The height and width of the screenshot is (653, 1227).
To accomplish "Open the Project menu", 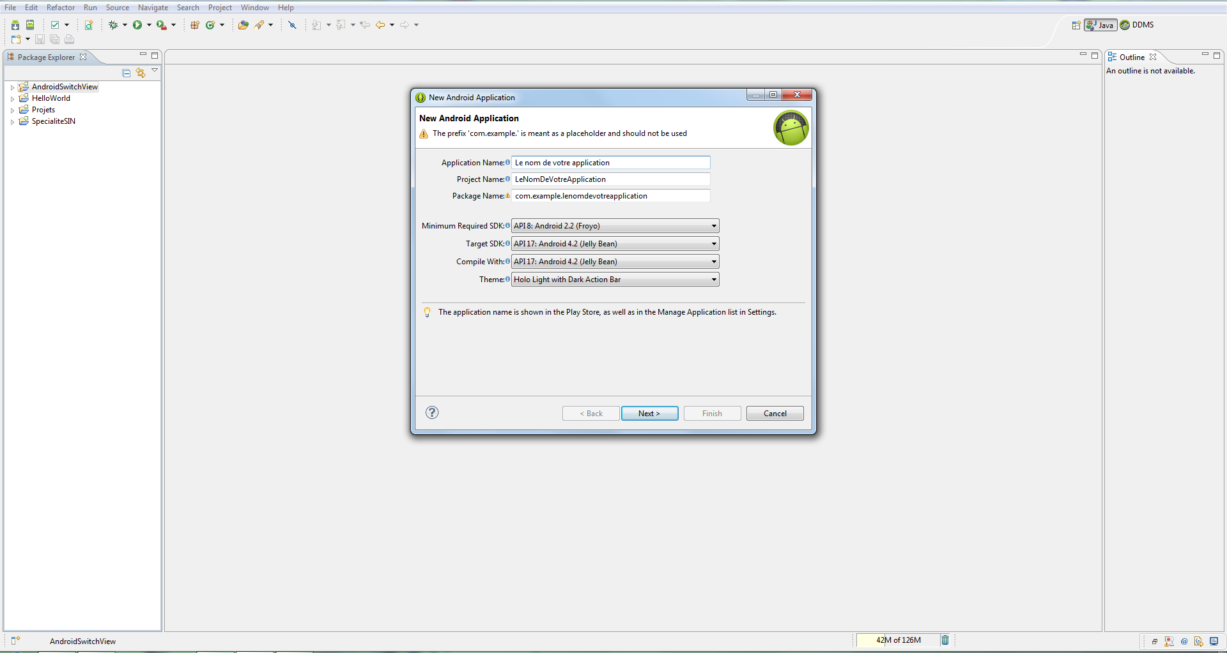I will tap(220, 8).
